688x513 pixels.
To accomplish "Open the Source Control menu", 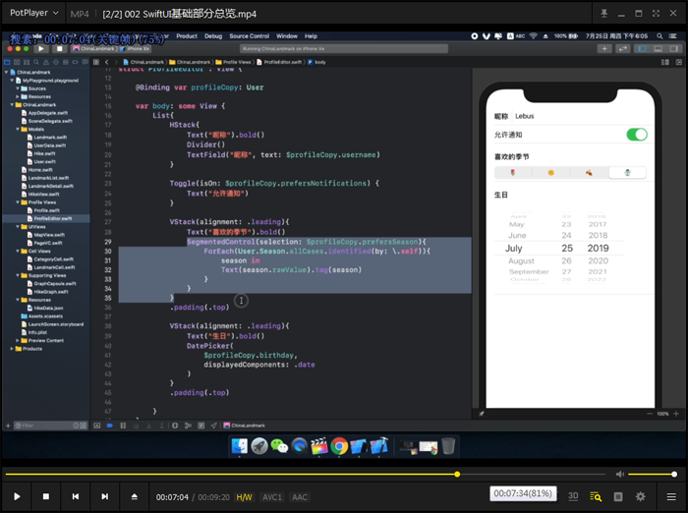I will pos(249,36).
